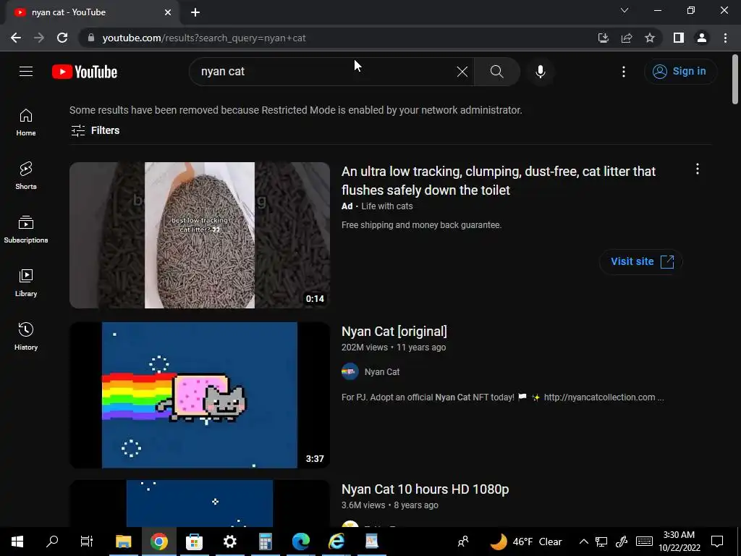The image size is (741, 556).
Task: Open Subscriptions in the sidebar
Action: (26, 229)
